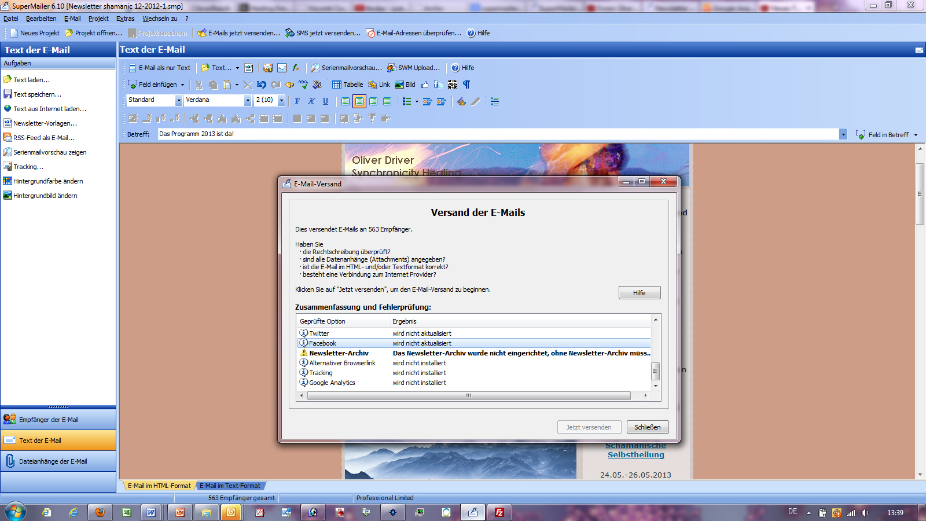
Task: Switch to E-Mail im HTML-Format tab
Action: point(159,486)
